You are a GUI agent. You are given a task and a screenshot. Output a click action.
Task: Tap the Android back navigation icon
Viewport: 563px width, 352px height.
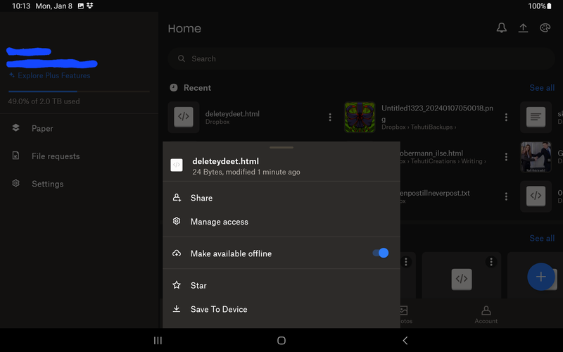[x=405, y=340]
